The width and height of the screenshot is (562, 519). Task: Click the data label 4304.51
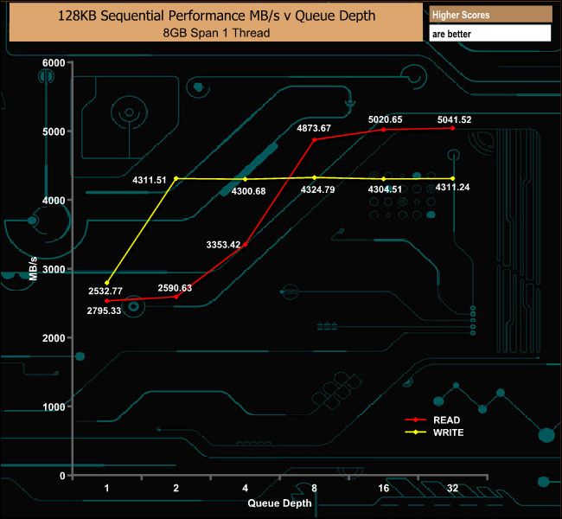(385, 189)
